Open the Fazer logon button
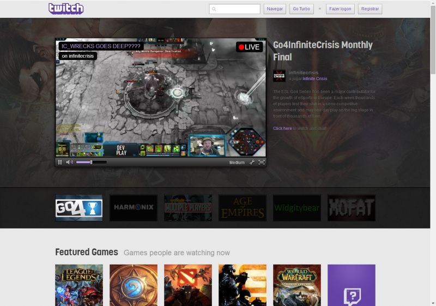 (x=341, y=9)
